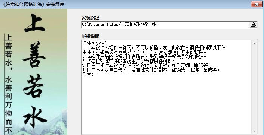The height and width of the screenshot is (135, 264).
Task: Click the install path input field
Action: coord(165,25)
